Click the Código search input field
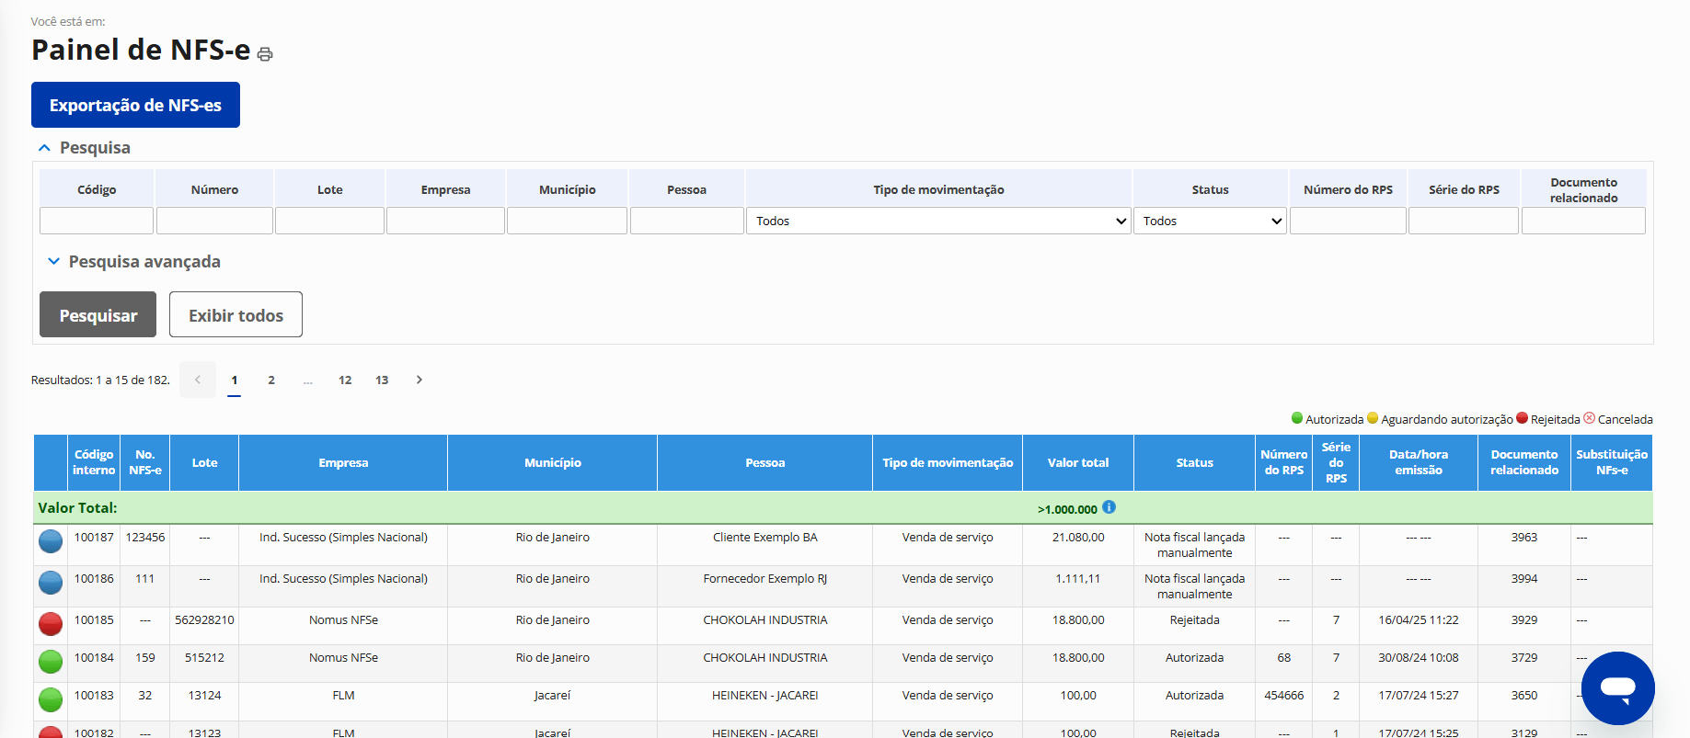 [97, 221]
